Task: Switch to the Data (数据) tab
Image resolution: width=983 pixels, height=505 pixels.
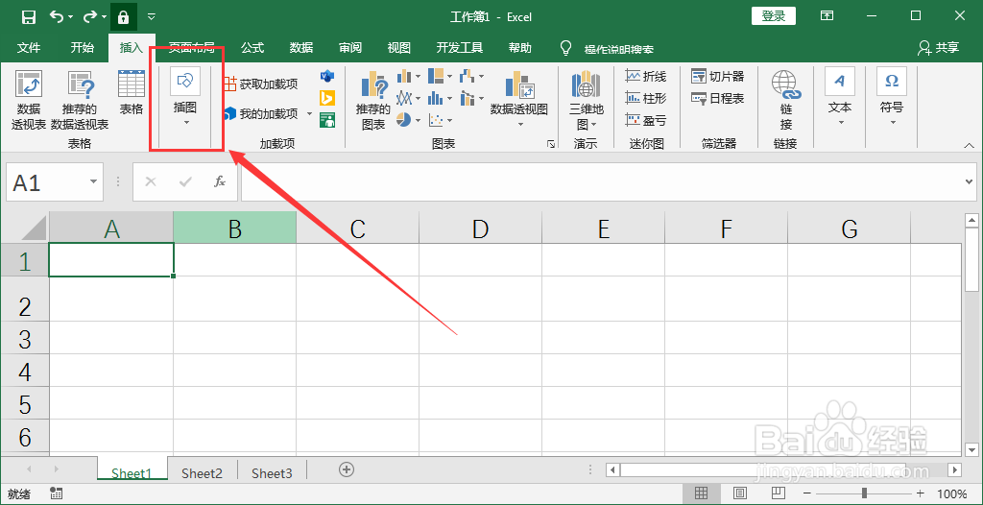Action: 301,48
